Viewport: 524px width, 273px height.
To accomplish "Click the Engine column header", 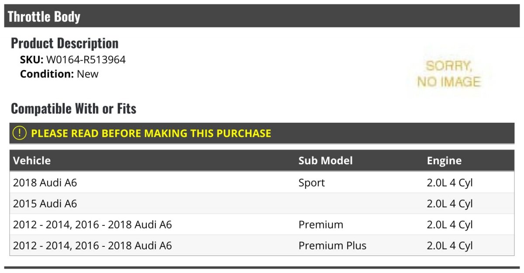I will point(444,160).
